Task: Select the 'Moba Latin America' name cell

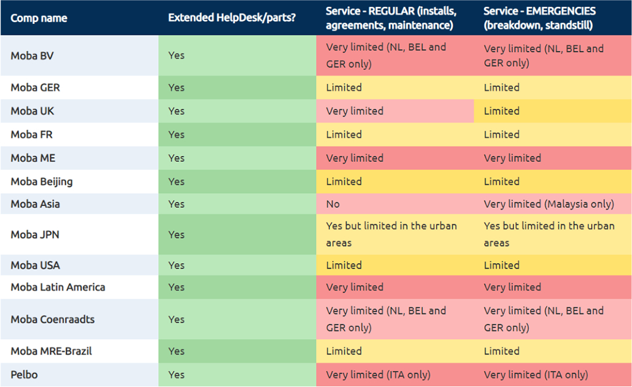Action: [x=58, y=287]
